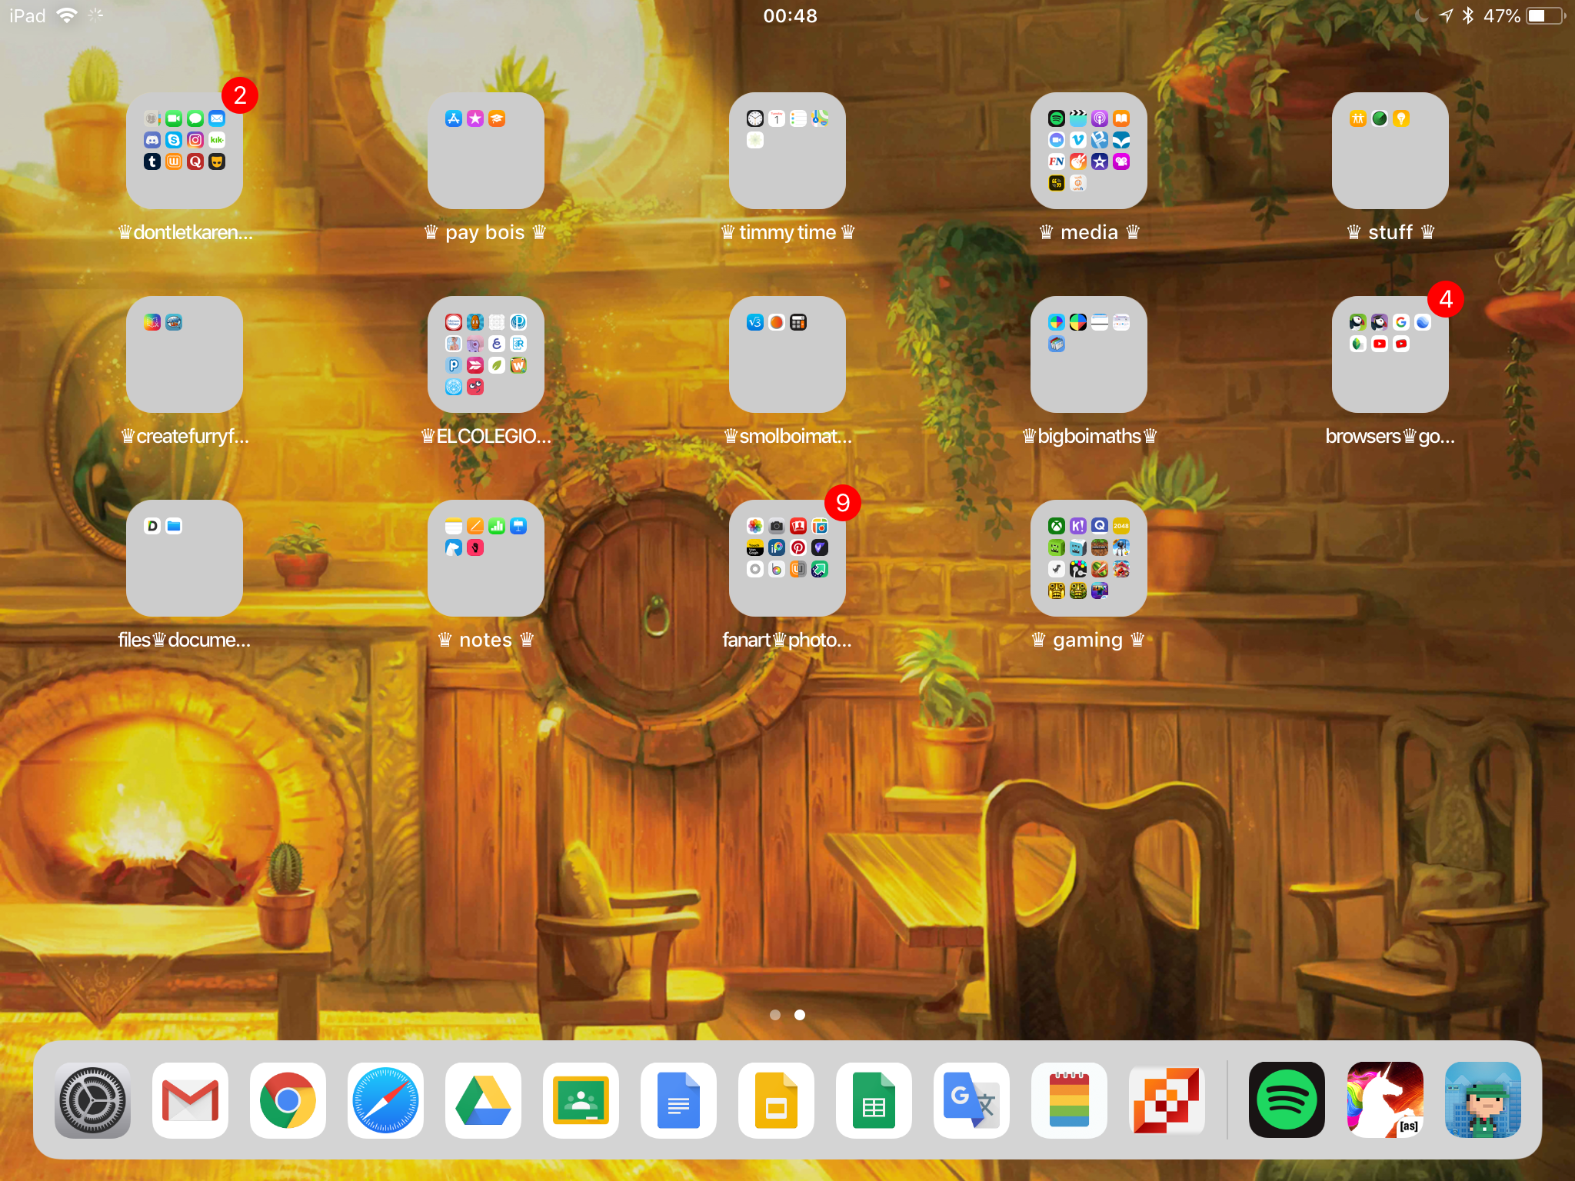Launch Google Sheets from the dock
Viewport: 1575px width, 1181px height.
pos(874,1100)
